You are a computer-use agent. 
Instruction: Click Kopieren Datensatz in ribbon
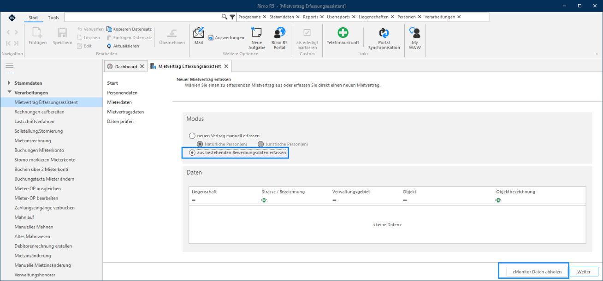pos(129,29)
